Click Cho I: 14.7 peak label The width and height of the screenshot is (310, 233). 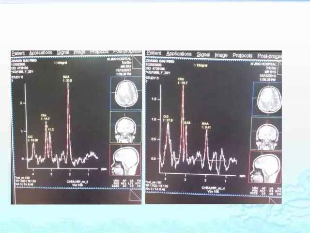(x=45, y=117)
